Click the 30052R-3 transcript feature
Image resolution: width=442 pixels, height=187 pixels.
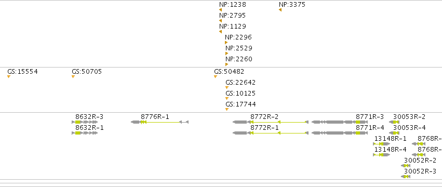tap(406, 177)
